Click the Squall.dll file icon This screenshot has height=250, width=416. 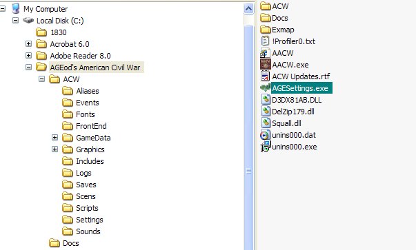click(x=266, y=123)
